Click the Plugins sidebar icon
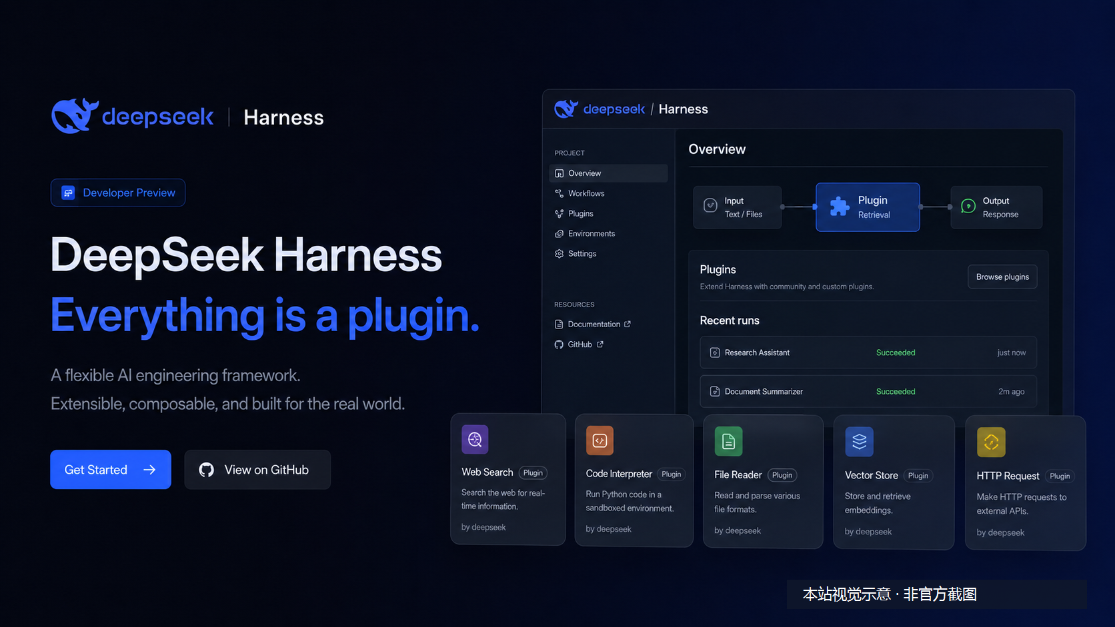The image size is (1115, 627). [560, 214]
